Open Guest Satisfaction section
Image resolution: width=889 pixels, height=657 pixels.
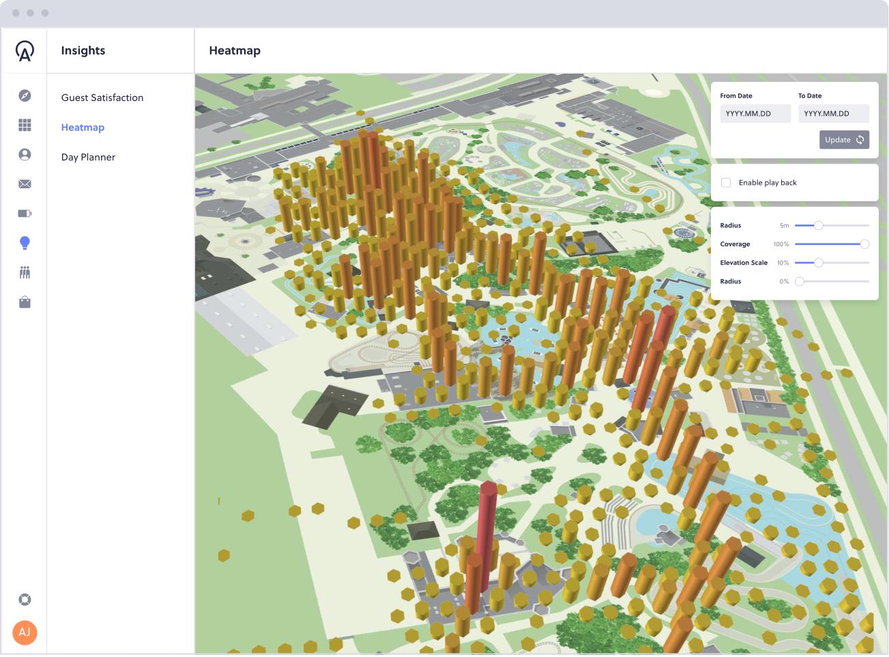(102, 98)
